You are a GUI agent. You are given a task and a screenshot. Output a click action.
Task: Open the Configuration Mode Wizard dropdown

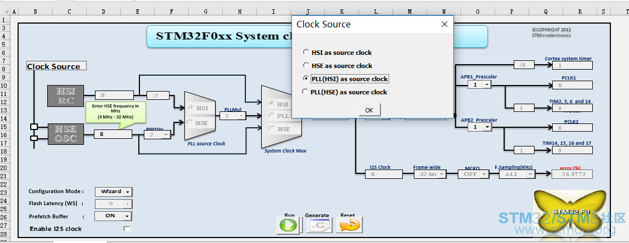coord(127,192)
